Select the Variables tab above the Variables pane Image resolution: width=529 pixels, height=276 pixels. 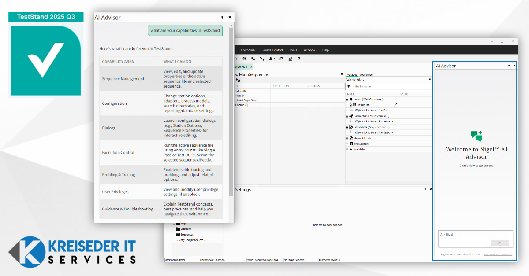click(352, 75)
